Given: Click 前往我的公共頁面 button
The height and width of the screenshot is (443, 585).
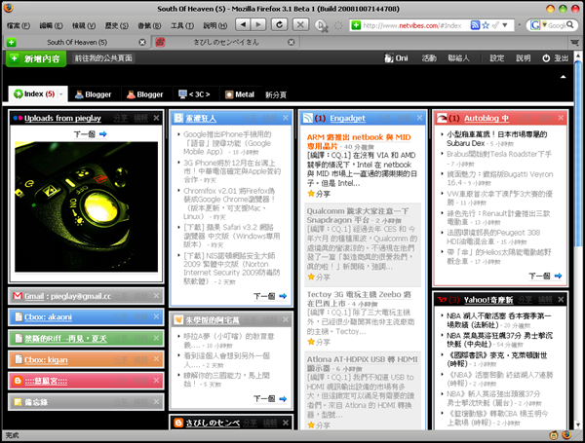Looking at the screenshot, I should point(103,58).
